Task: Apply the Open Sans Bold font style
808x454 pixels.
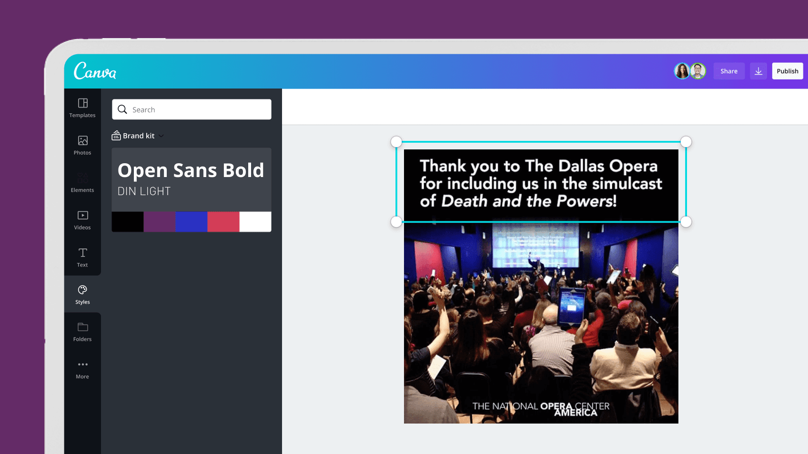Action: point(191,170)
